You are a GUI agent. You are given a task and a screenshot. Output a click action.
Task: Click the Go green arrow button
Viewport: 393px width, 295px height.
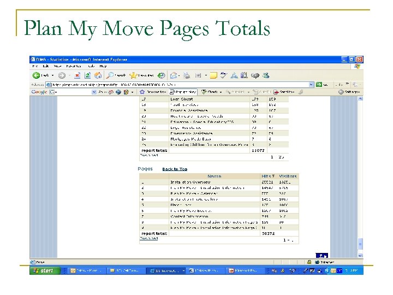pos(319,85)
